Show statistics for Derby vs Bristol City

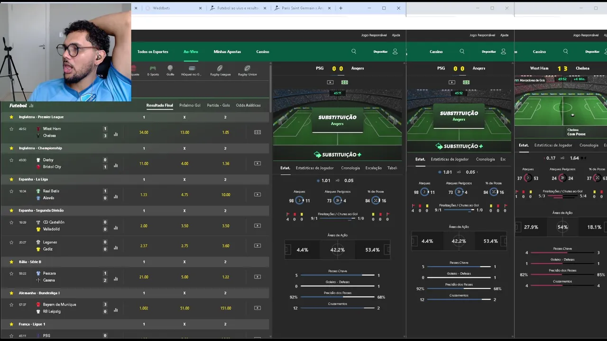116,165
